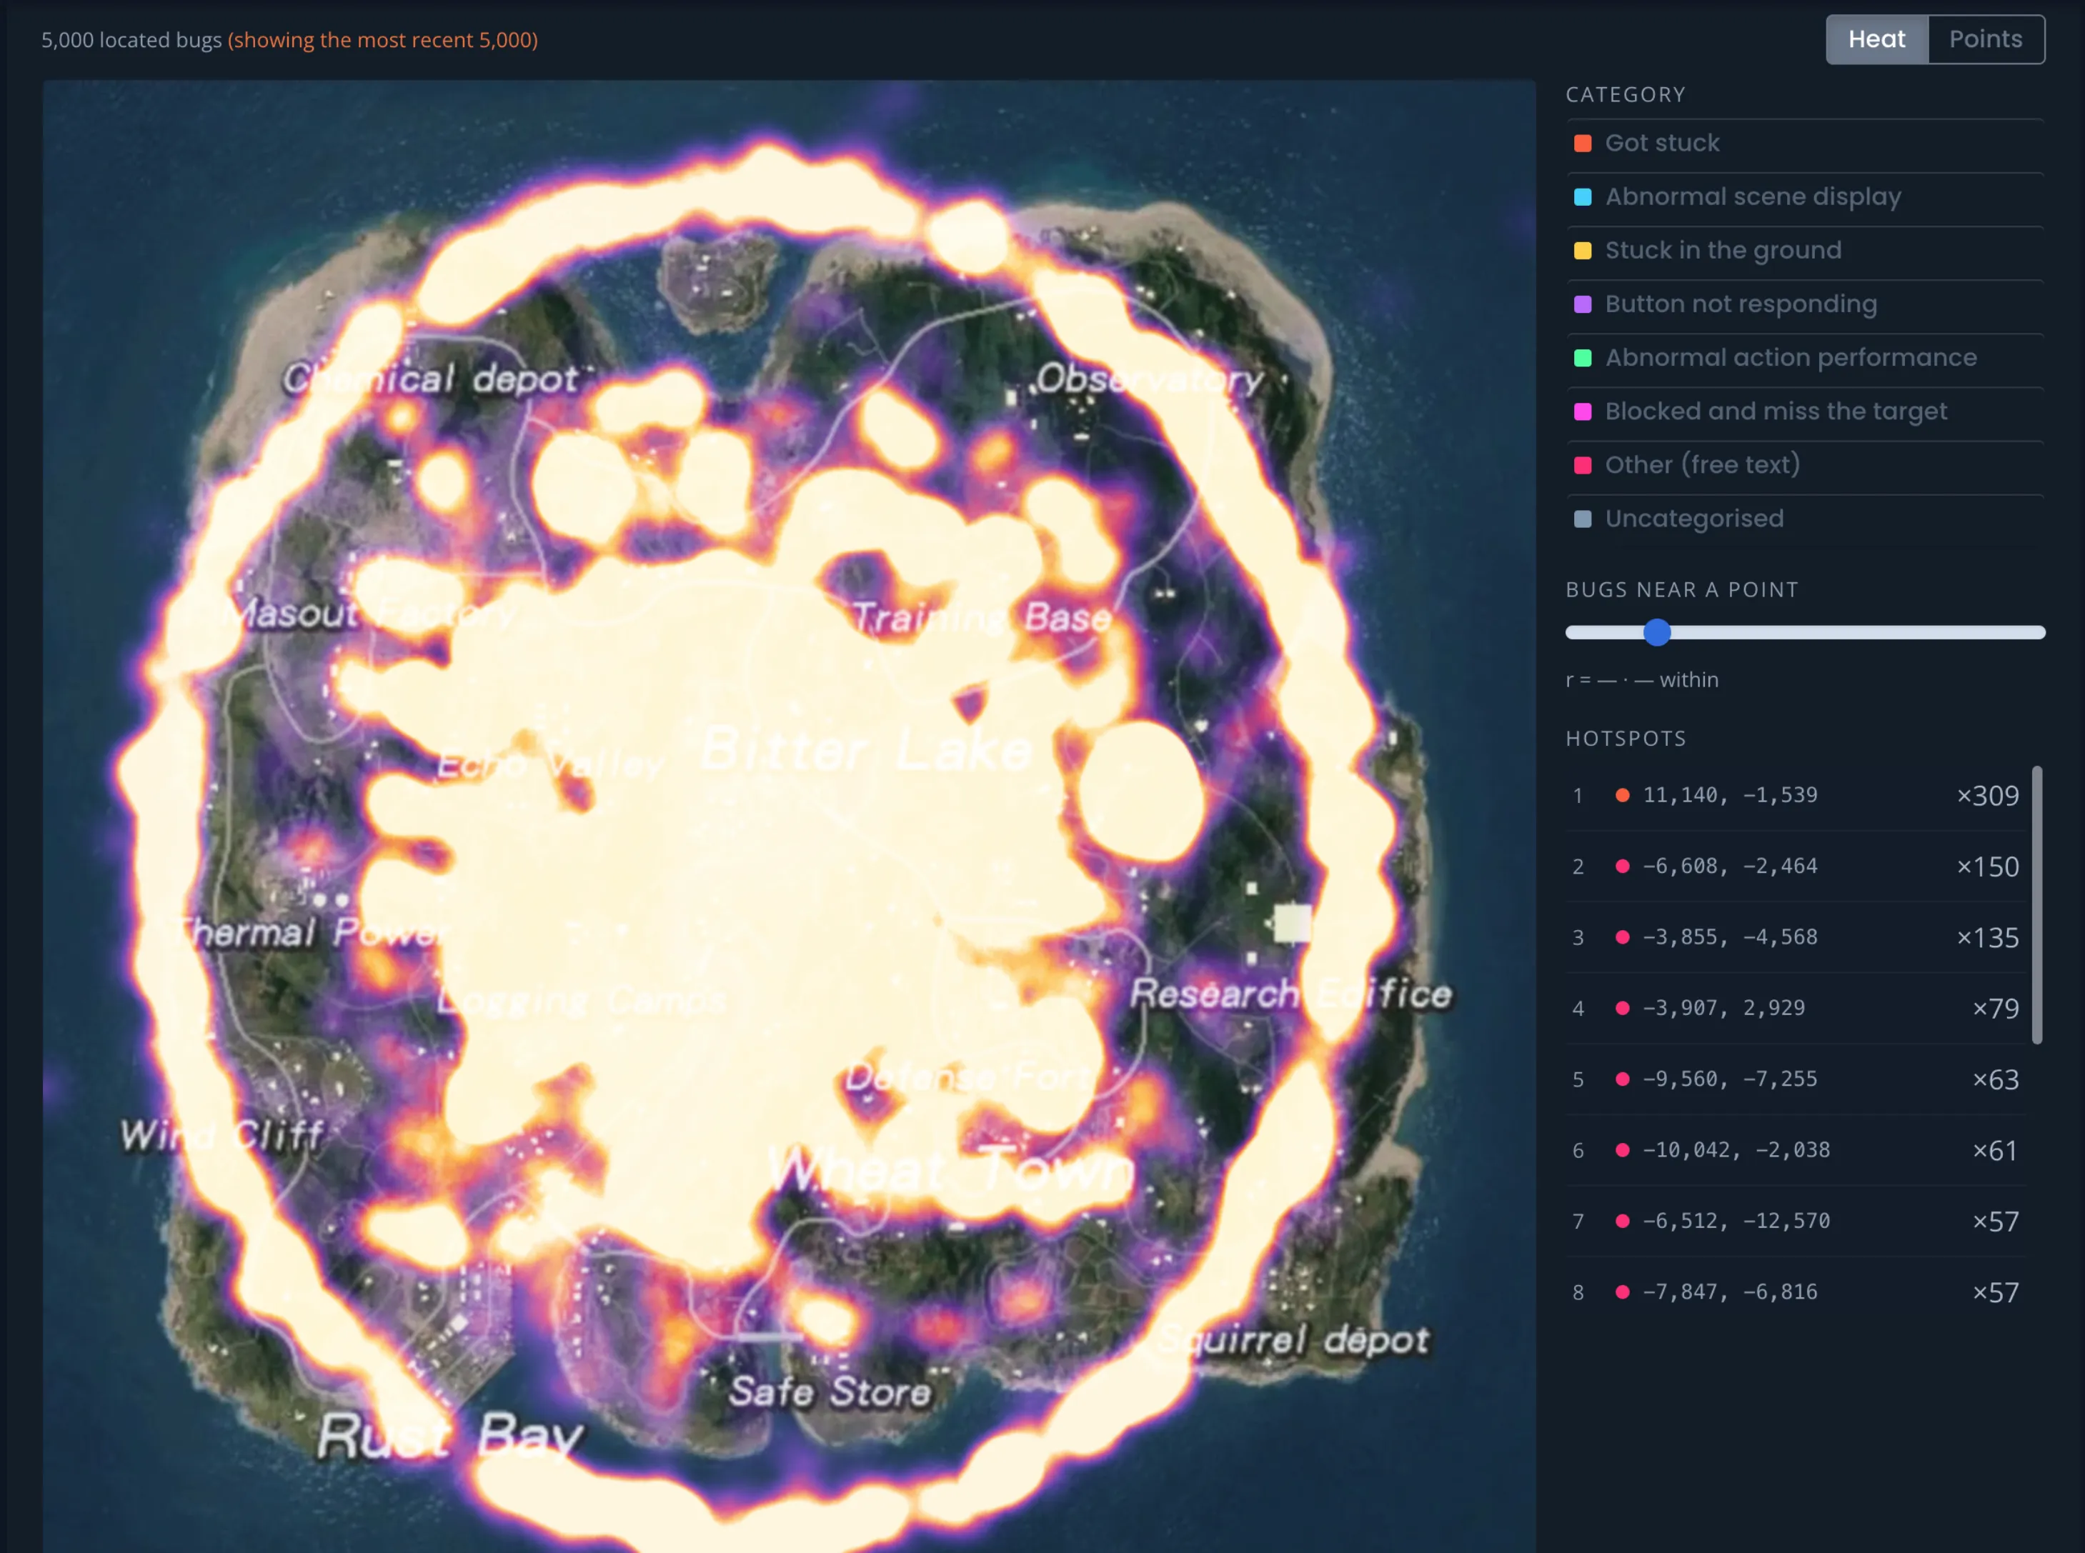
Task: Click the Masout Factory map label
Action: [x=370, y=615]
